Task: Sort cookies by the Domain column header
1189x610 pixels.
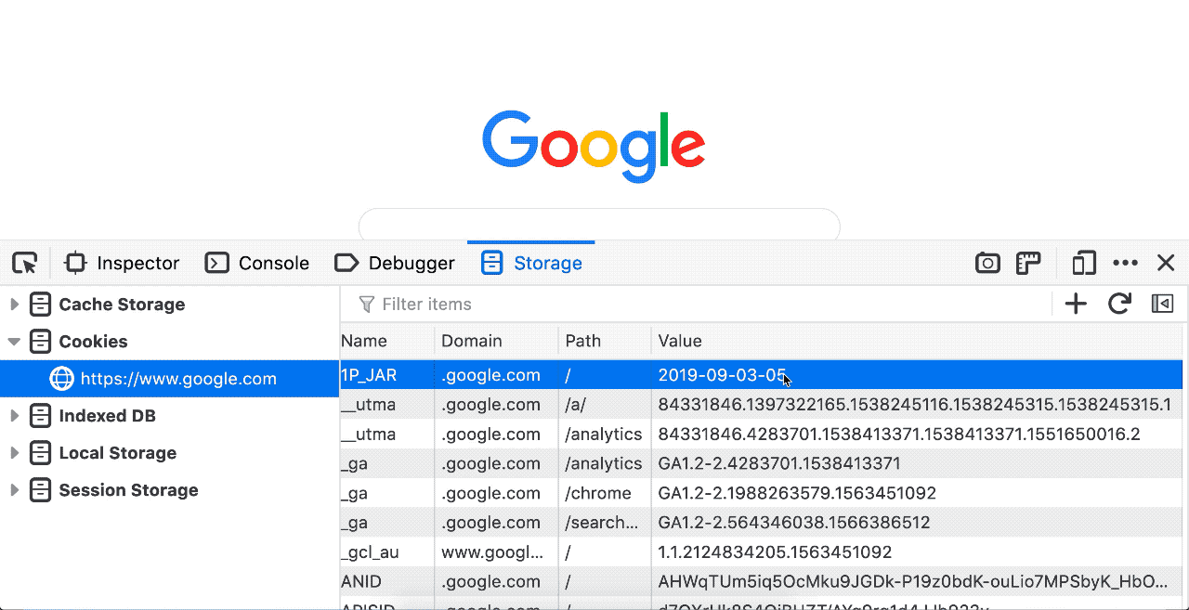Action: [x=473, y=341]
